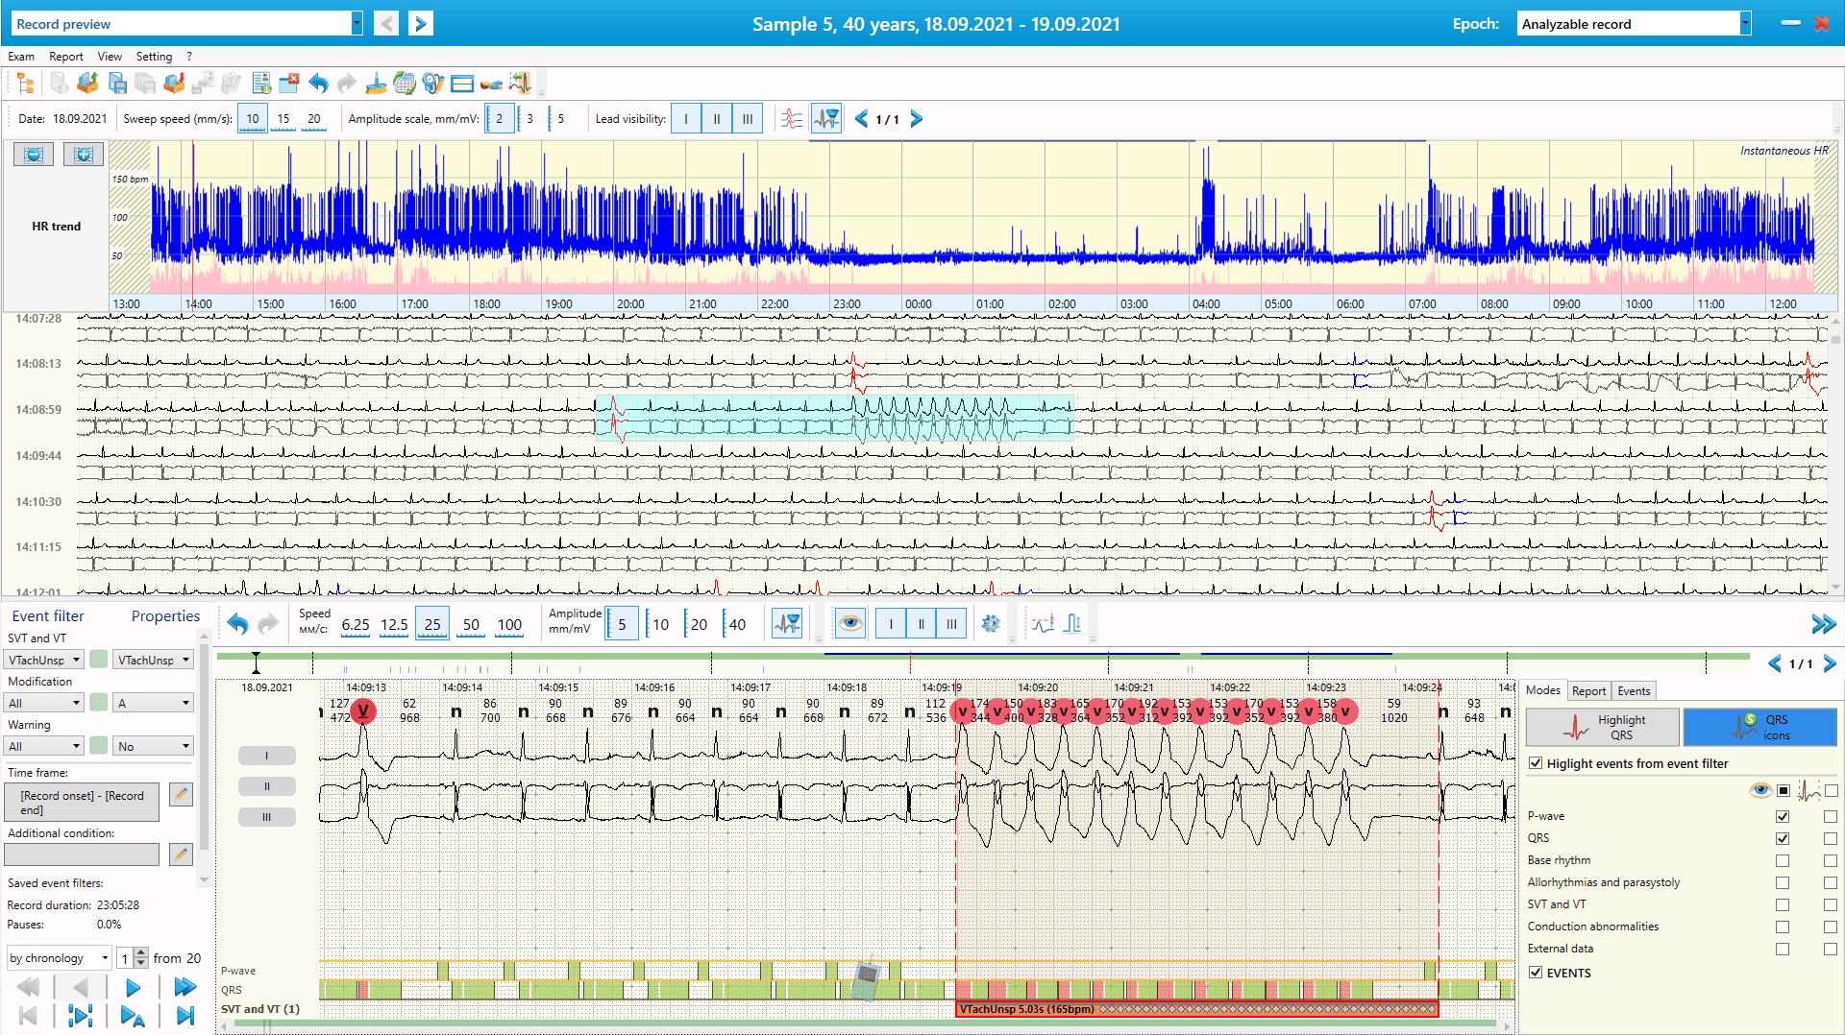Toggle P-wave visibility checkbox
The image size is (1845, 1035).
click(1783, 816)
